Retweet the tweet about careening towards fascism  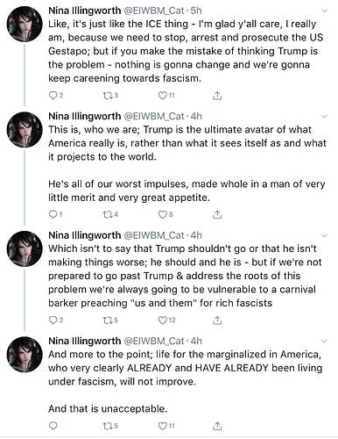tap(107, 95)
